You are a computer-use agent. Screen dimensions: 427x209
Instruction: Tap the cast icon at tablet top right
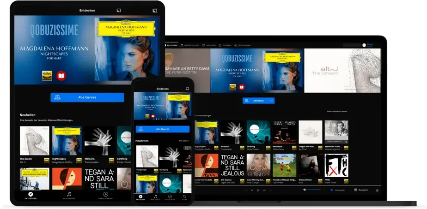pos(155,11)
